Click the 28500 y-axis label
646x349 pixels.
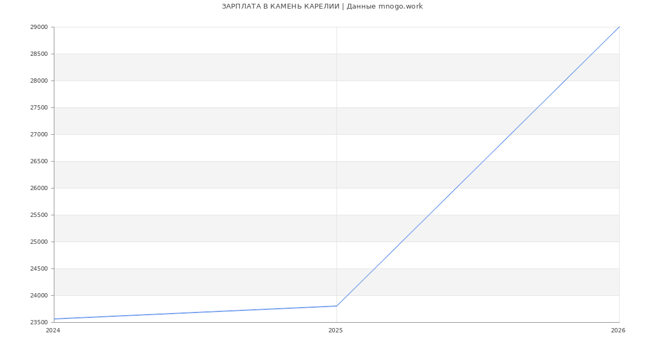[x=39, y=54]
